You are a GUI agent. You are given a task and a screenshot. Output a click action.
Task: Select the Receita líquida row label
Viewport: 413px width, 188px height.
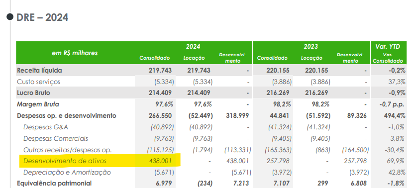pyautogui.click(x=39, y=70)
